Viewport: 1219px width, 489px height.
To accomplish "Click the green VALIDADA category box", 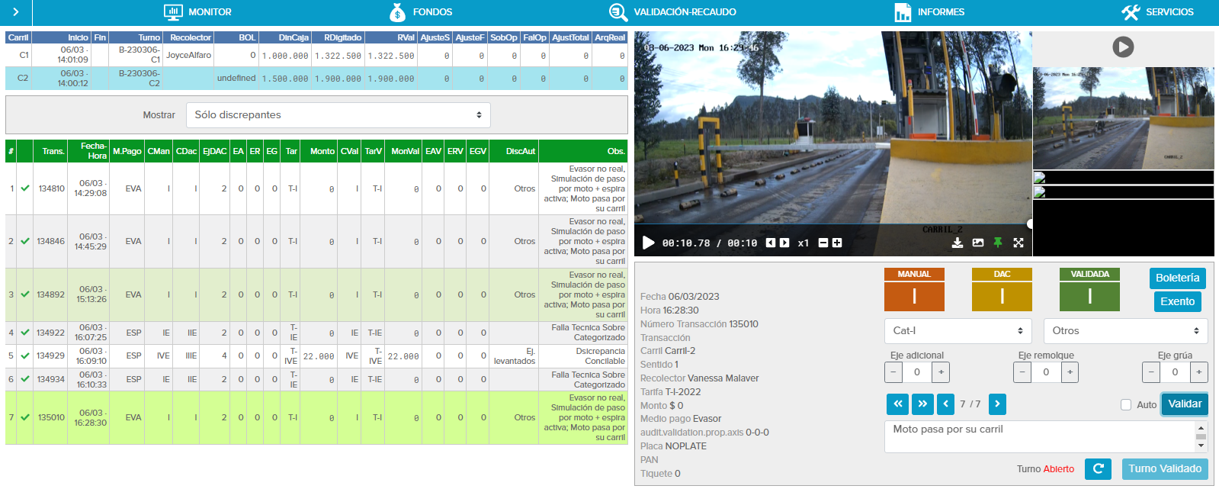I will [x=1089, y=289].
